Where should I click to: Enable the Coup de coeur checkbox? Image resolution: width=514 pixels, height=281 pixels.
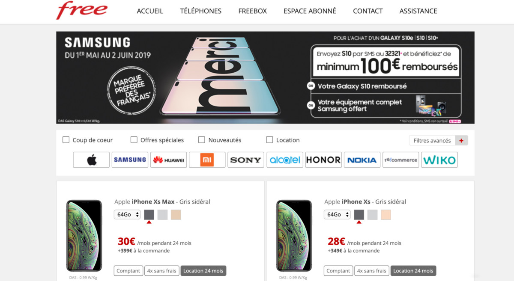[x=66, y=140]
